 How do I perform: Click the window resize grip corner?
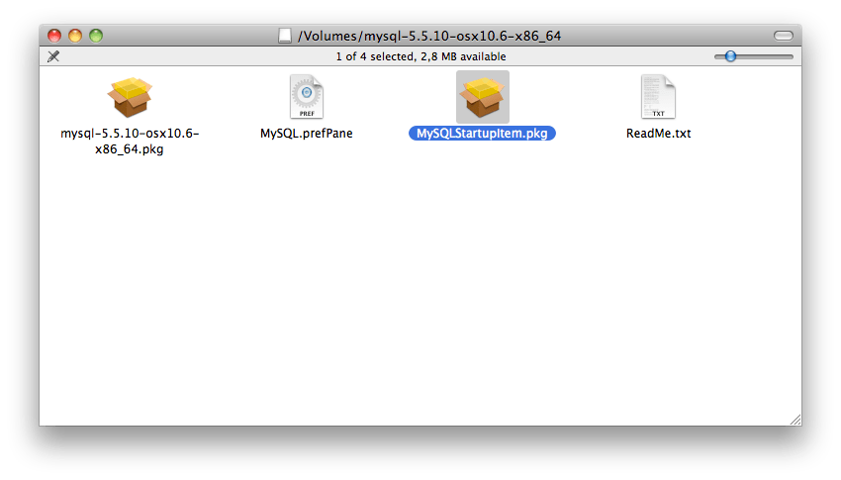pos(795,420)
